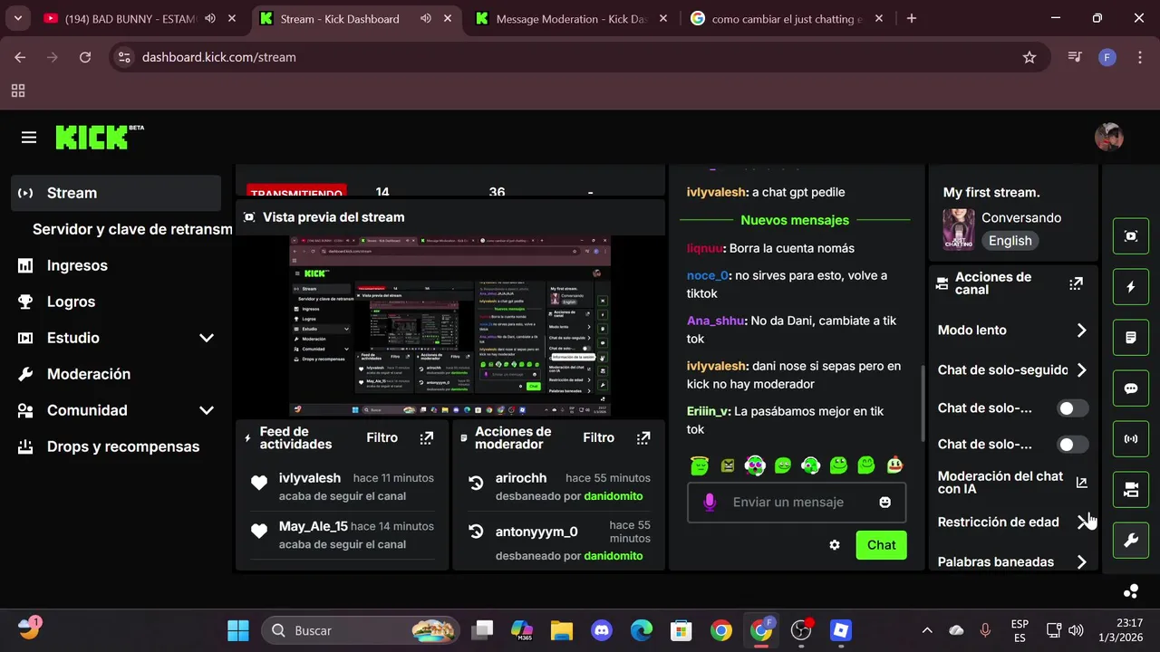Open the emoji picker in message box
1160x652 pixels.
coord(885,503)
